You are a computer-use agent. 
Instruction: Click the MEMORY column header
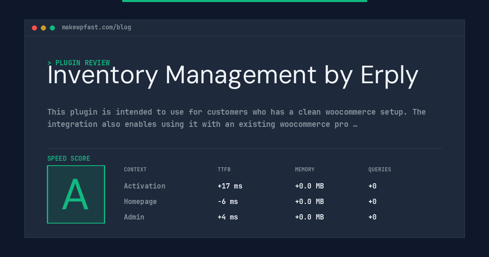(305, 170)
